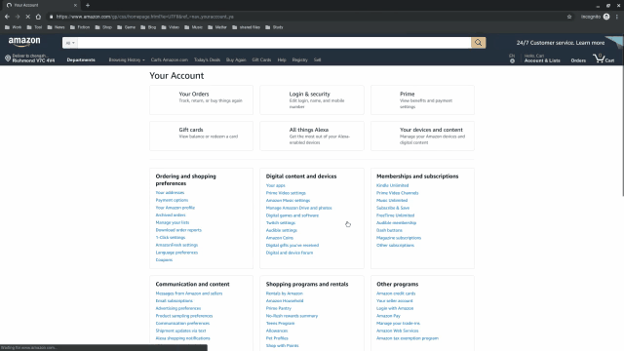Image resolution: width=624 pixels, height=351 pixels.
Task: Stop loading the page
Action: tap(28, 17)
